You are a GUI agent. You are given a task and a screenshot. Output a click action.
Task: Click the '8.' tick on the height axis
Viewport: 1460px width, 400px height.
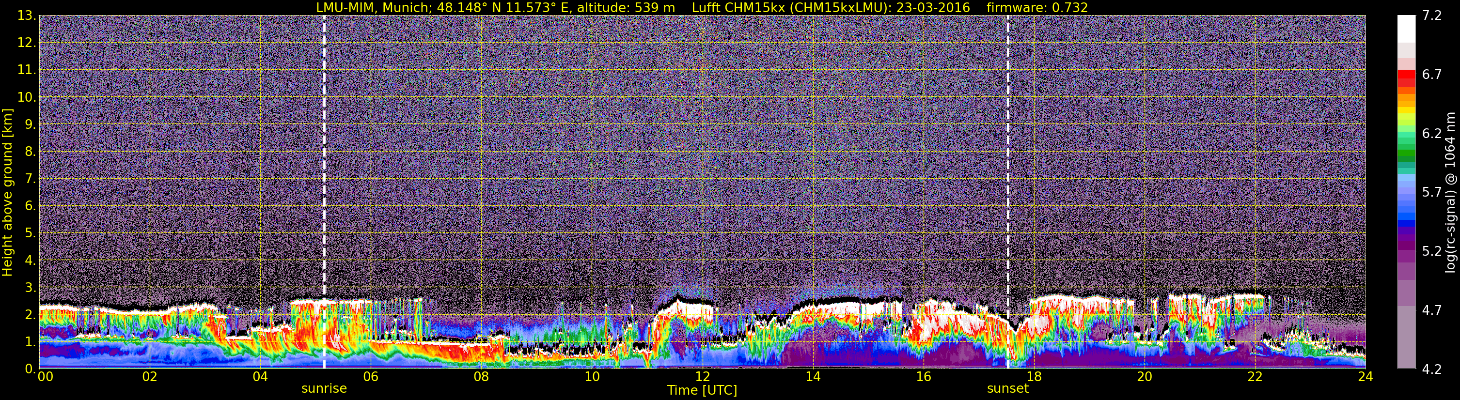click(x=30, y=151)
